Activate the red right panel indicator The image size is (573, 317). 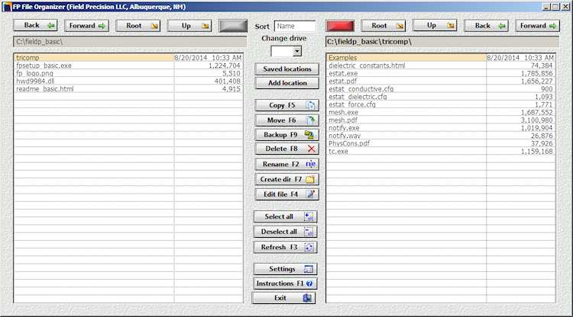(337, 26)
